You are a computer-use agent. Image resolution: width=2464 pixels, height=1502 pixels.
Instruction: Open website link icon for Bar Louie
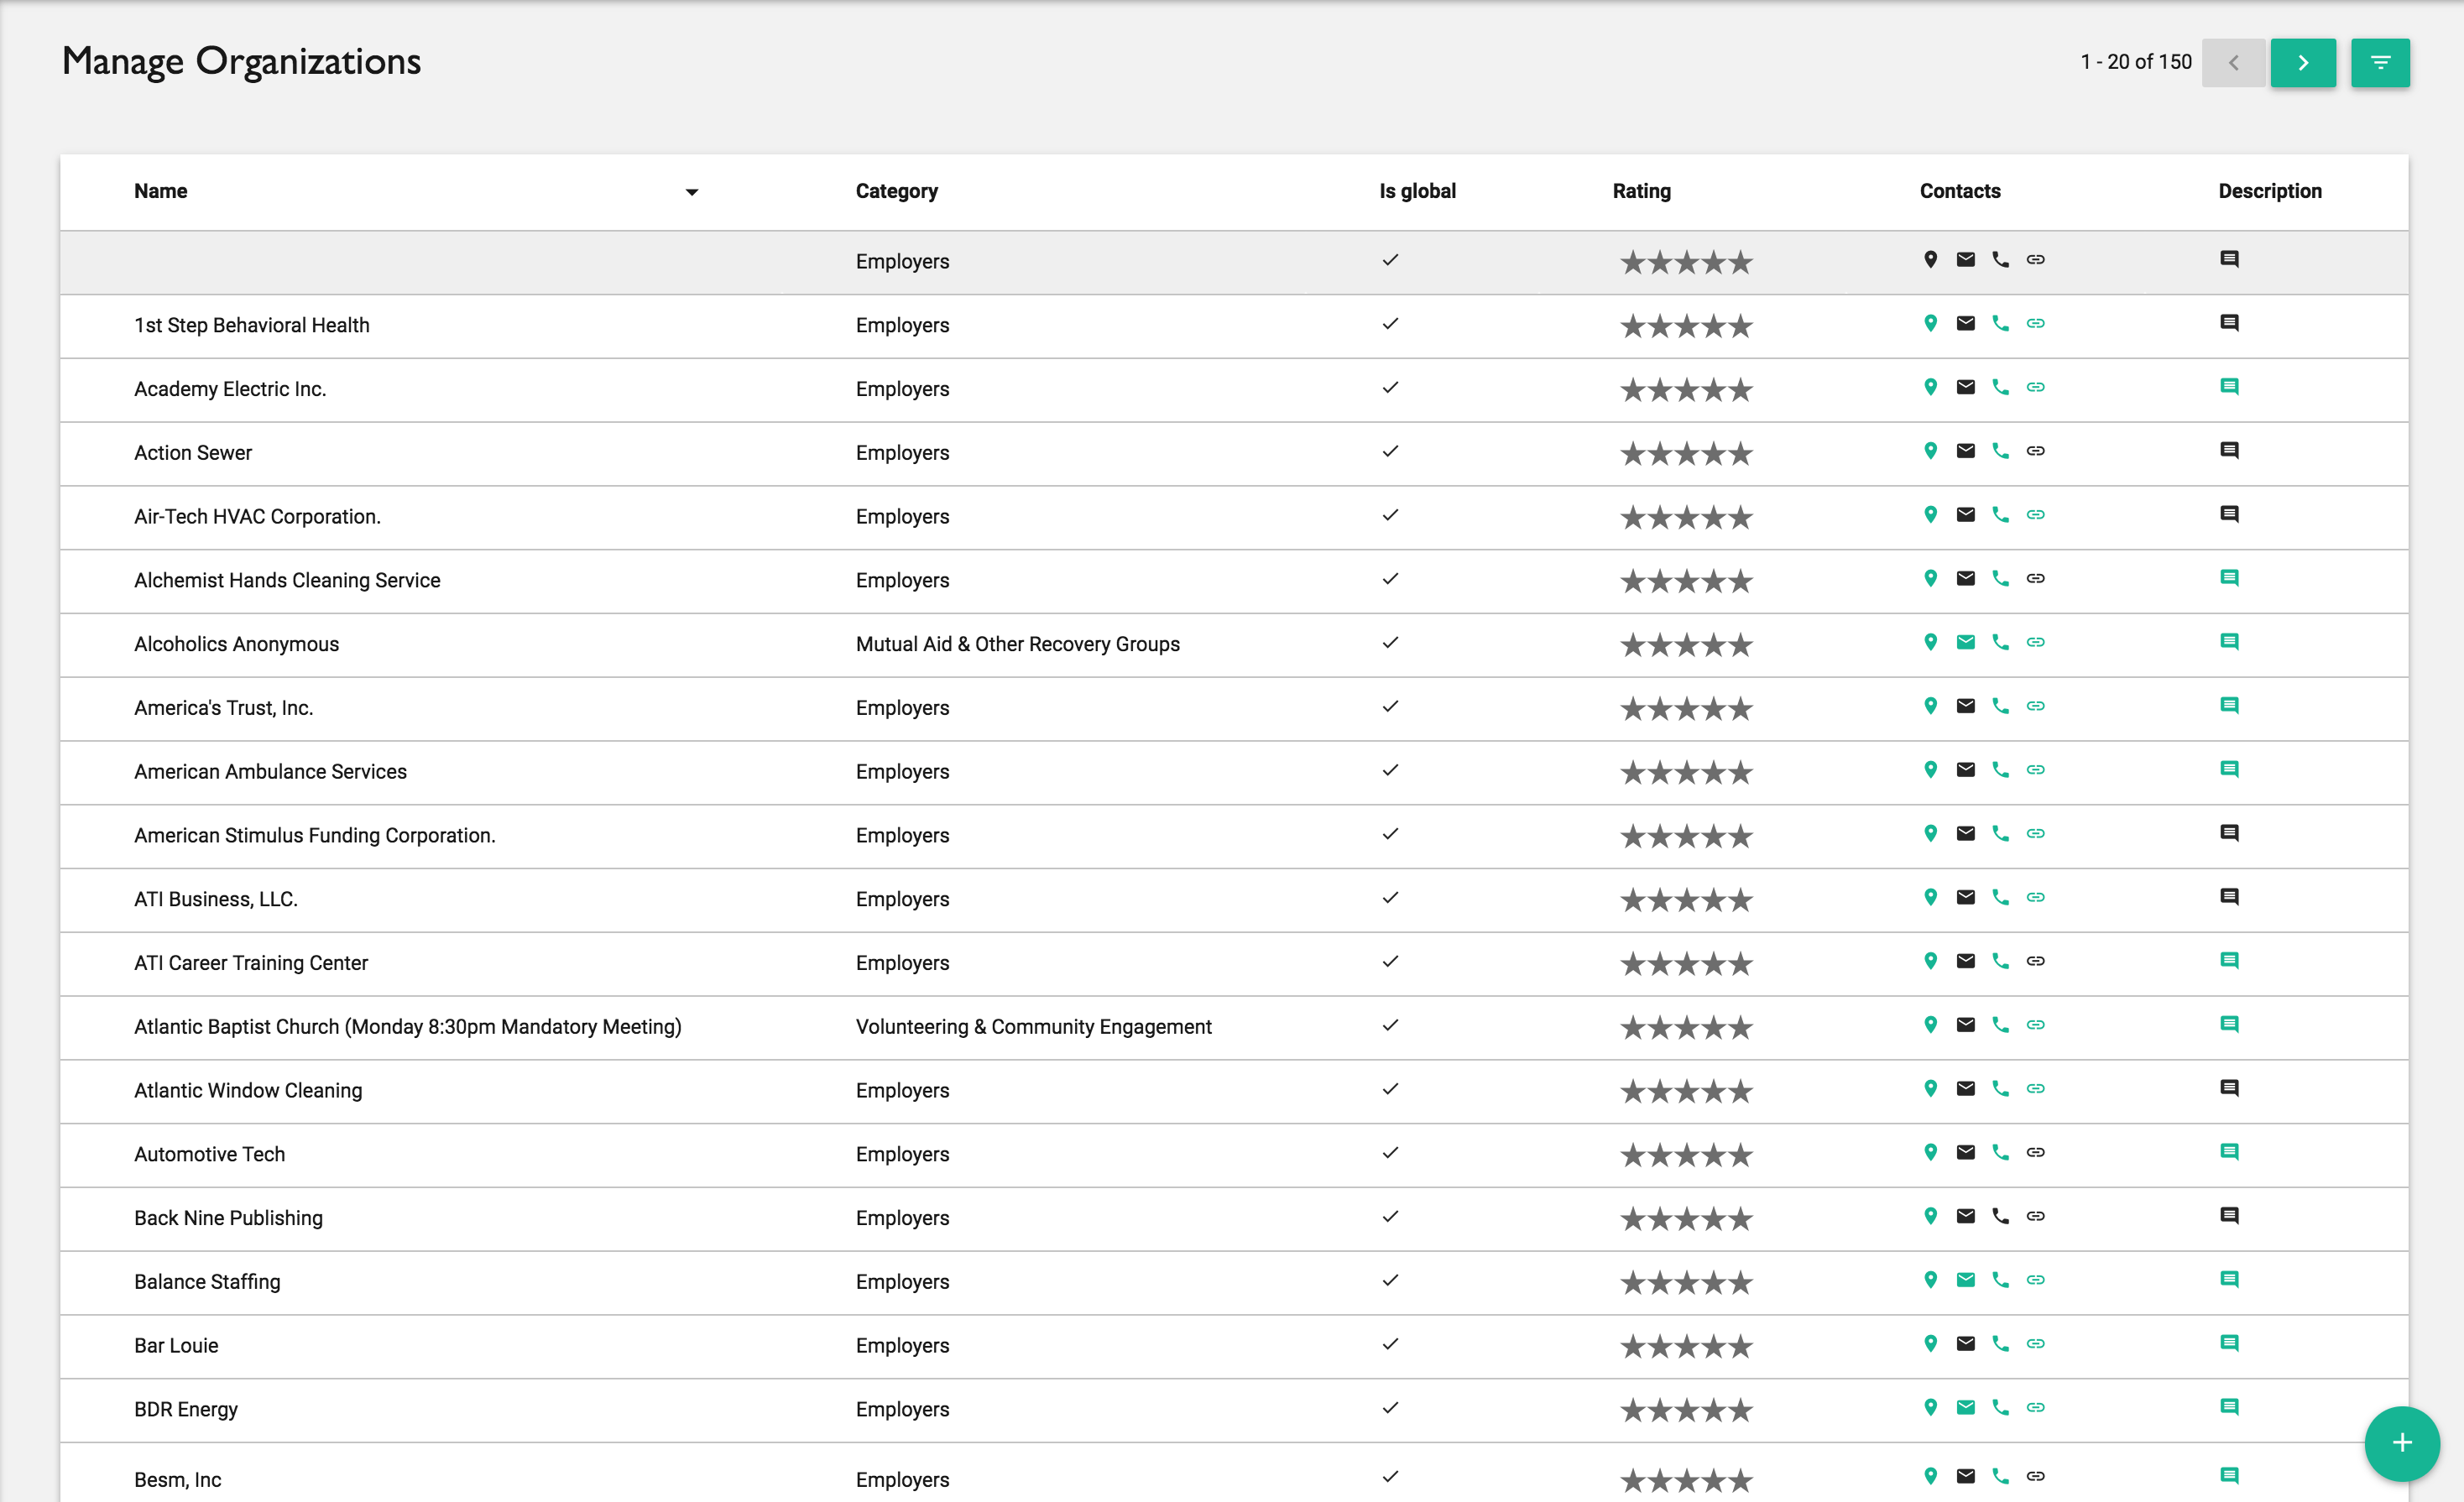tap(2035, 1344)
